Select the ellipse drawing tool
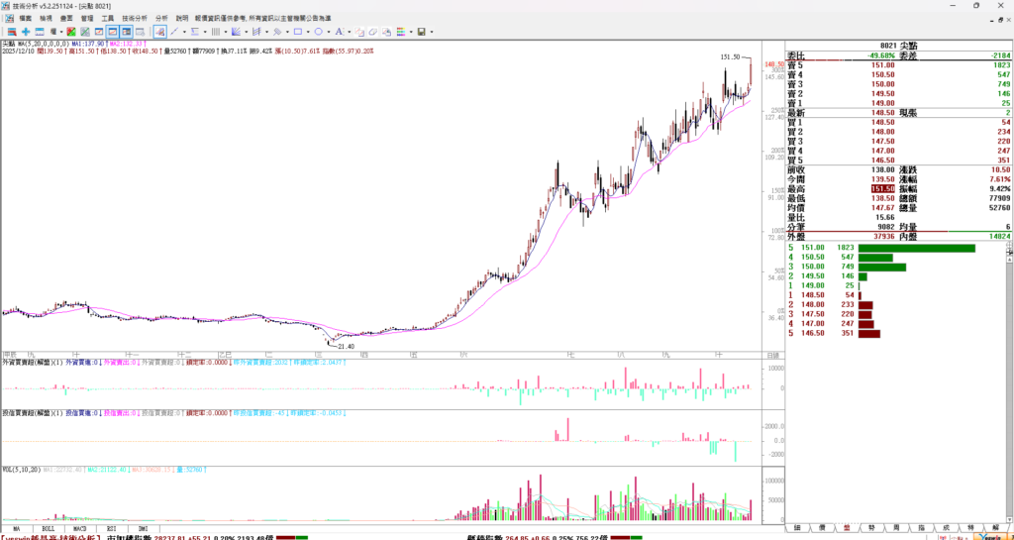Screen dimensions: 1014x540 [319, 32]
